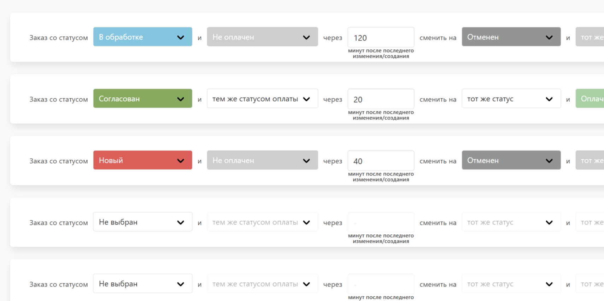This screenshot has height=301, width=604.
Task: Expand 'Не оплачен' payment dropdown in first rule
Action: [262, 37]
